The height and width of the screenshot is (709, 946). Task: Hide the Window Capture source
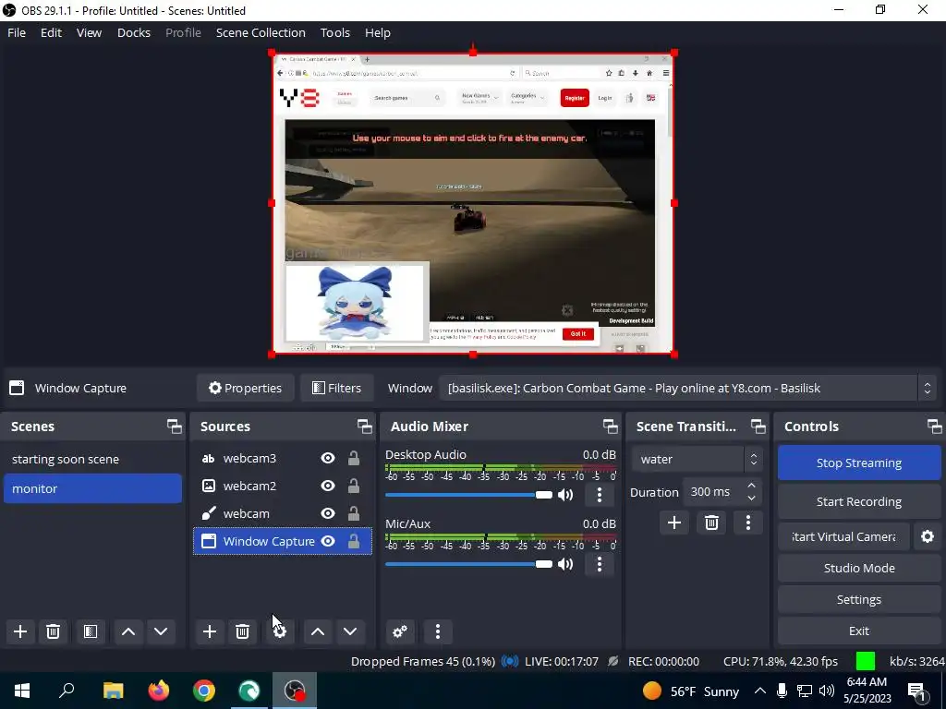point(328,541)
